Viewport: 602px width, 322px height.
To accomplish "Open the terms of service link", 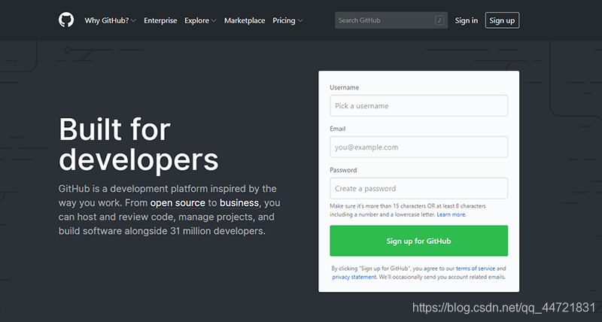I will pyautogui.click(x=476, y=269).
